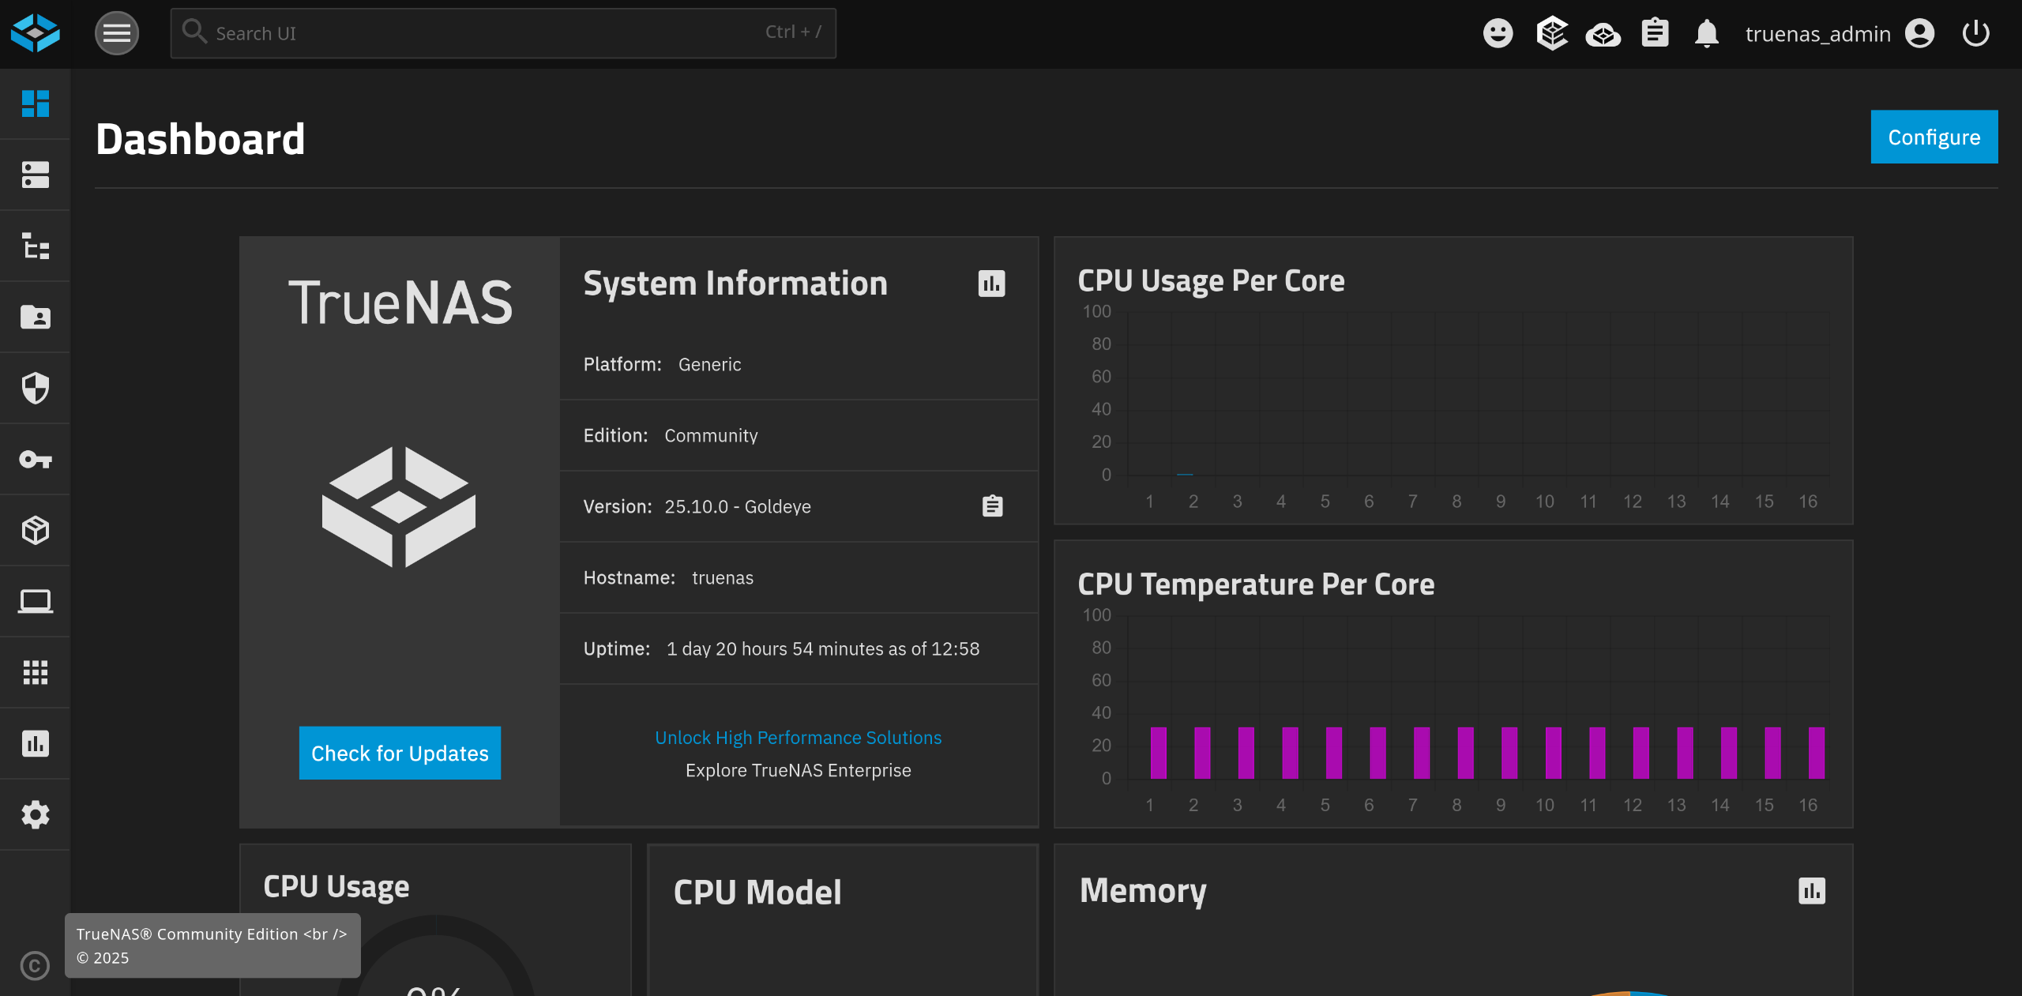2022x996 pixels.
Task: Open Data Protection shield icon
Action: coord(35,388)
